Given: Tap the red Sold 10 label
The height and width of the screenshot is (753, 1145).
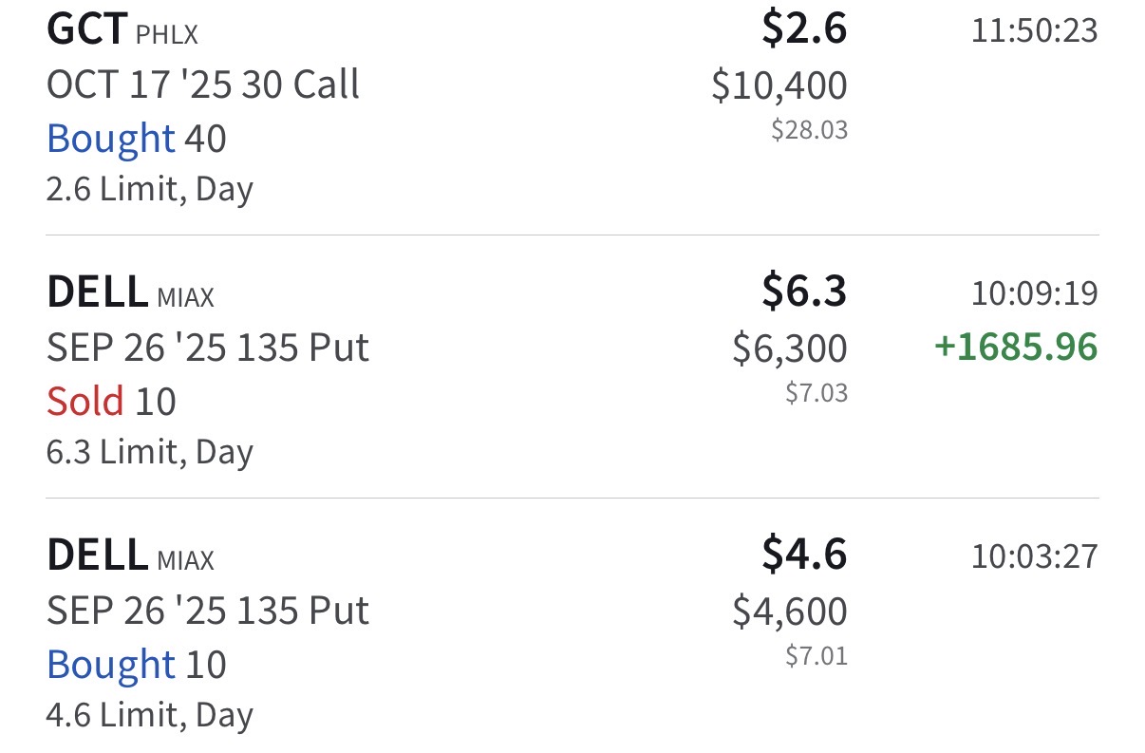Looking at the screenshot, I should coord(111,403).
